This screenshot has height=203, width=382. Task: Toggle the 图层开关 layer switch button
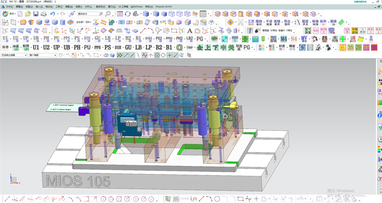coord(305,23)
